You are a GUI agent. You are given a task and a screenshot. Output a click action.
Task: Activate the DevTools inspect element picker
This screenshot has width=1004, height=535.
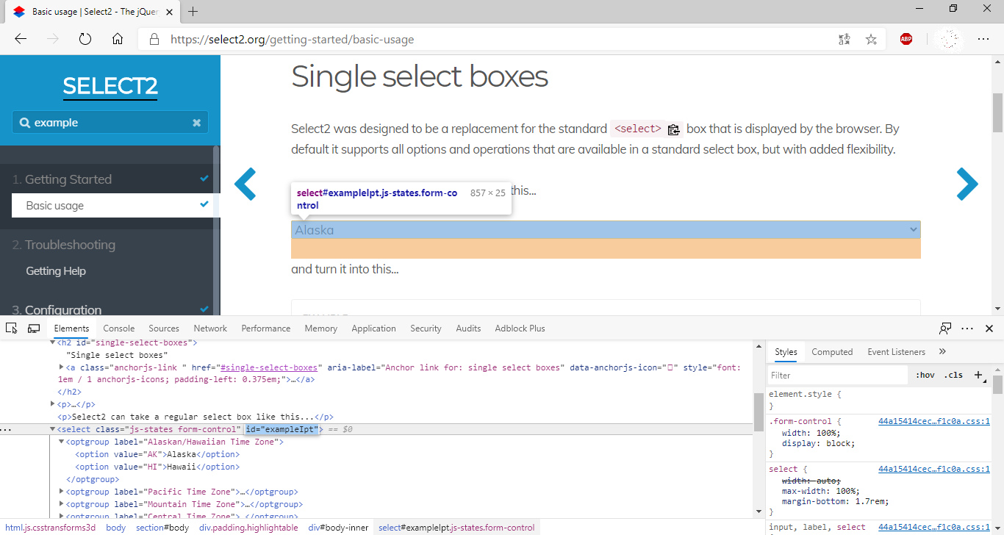coord(12,328)
